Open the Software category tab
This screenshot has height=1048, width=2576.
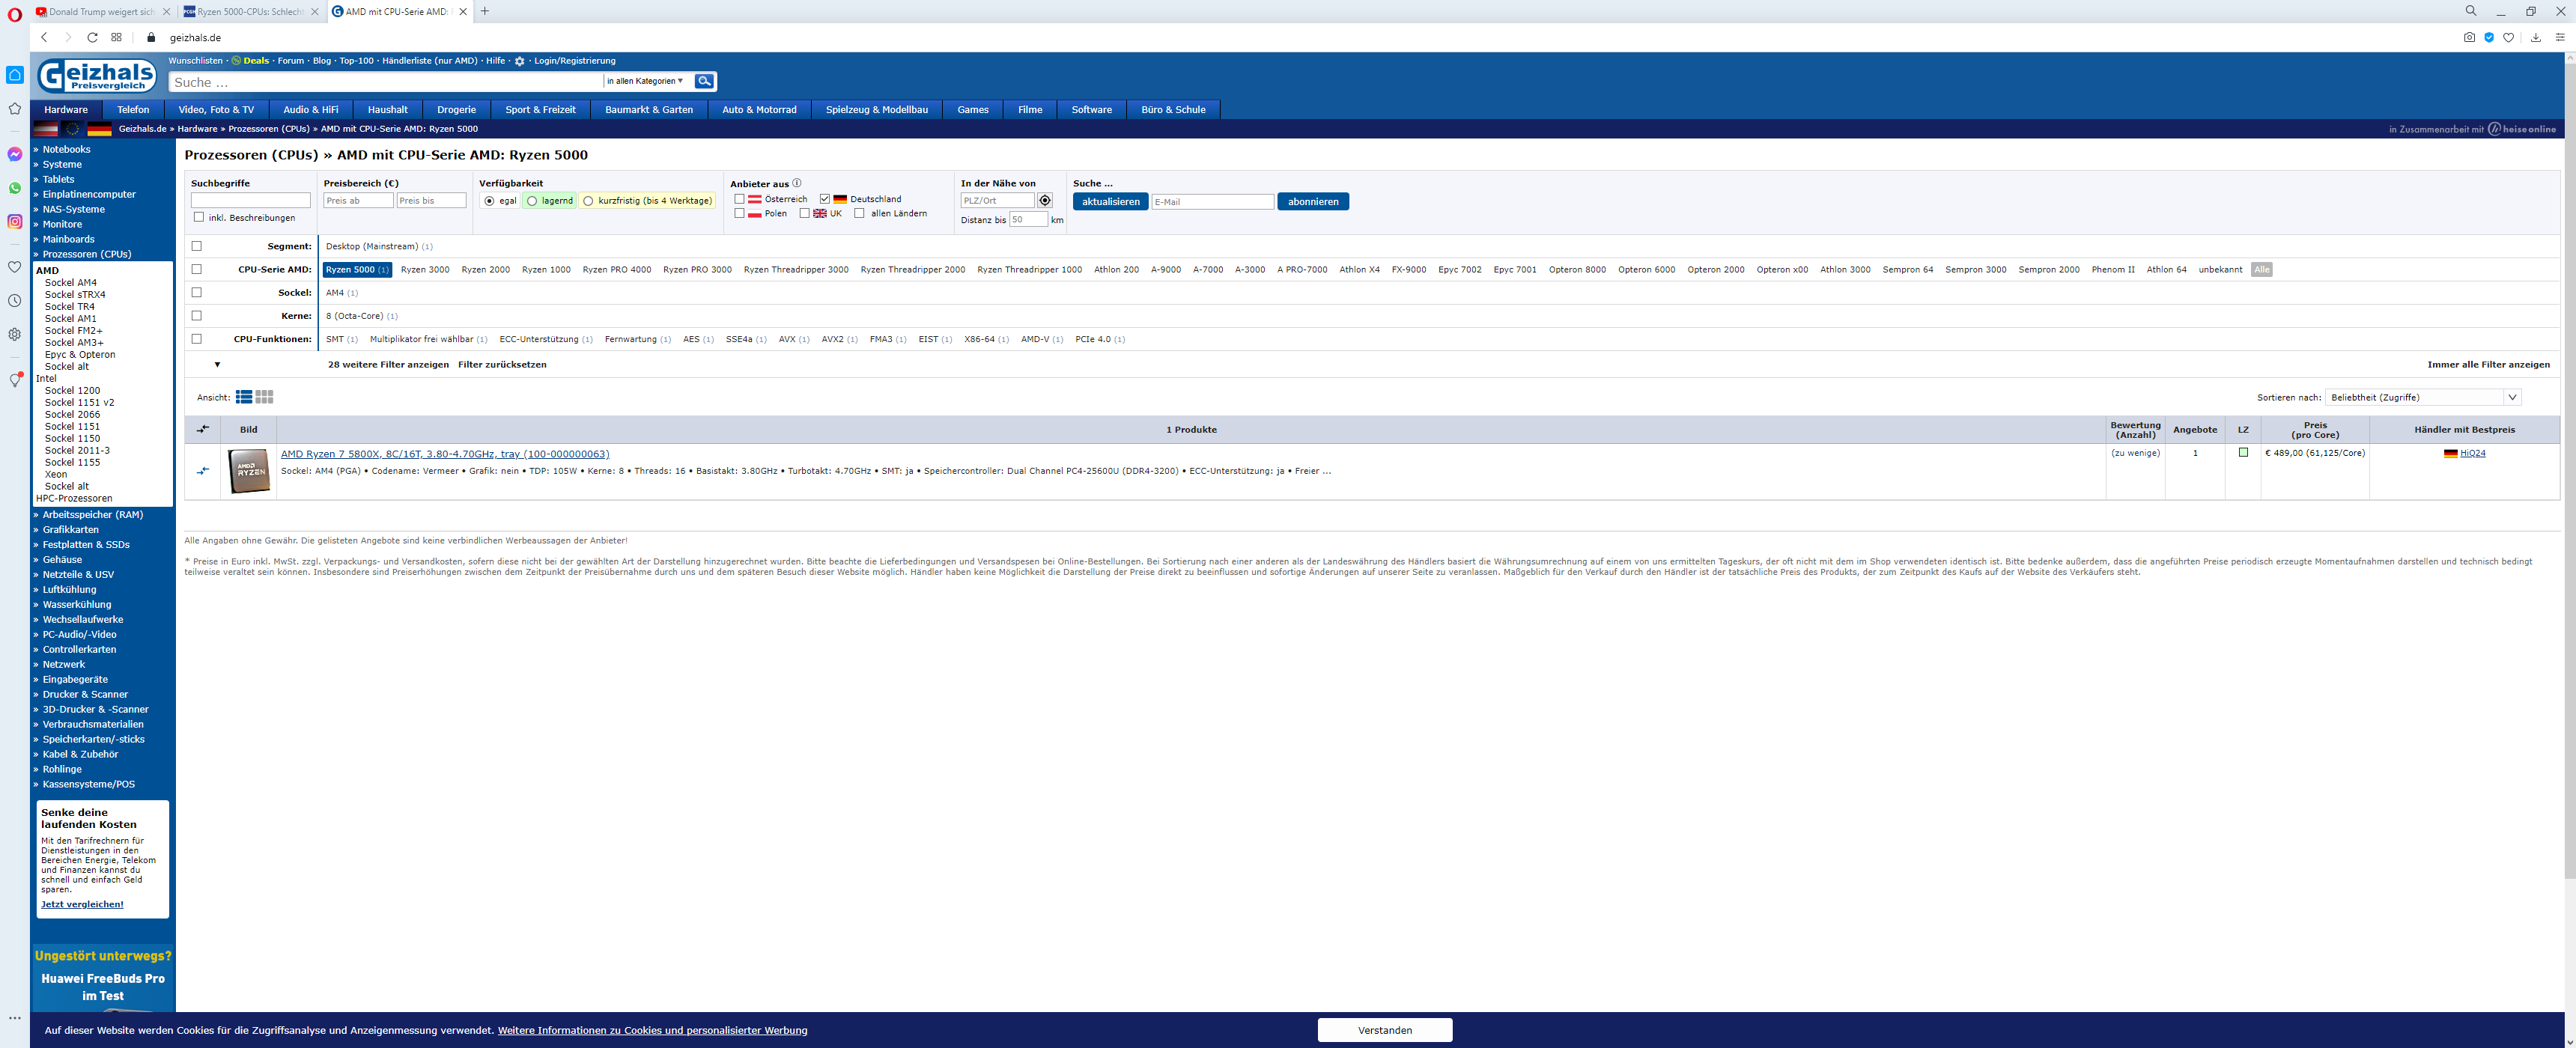1091,110
